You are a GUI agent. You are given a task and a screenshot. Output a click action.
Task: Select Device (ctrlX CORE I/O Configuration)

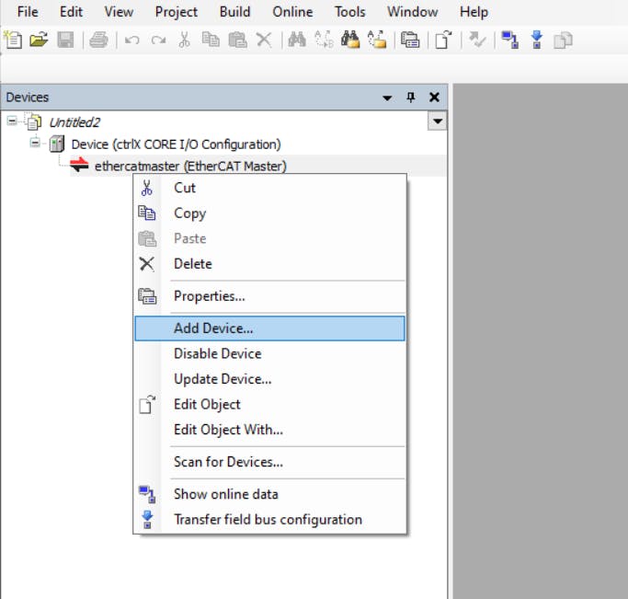176,144
